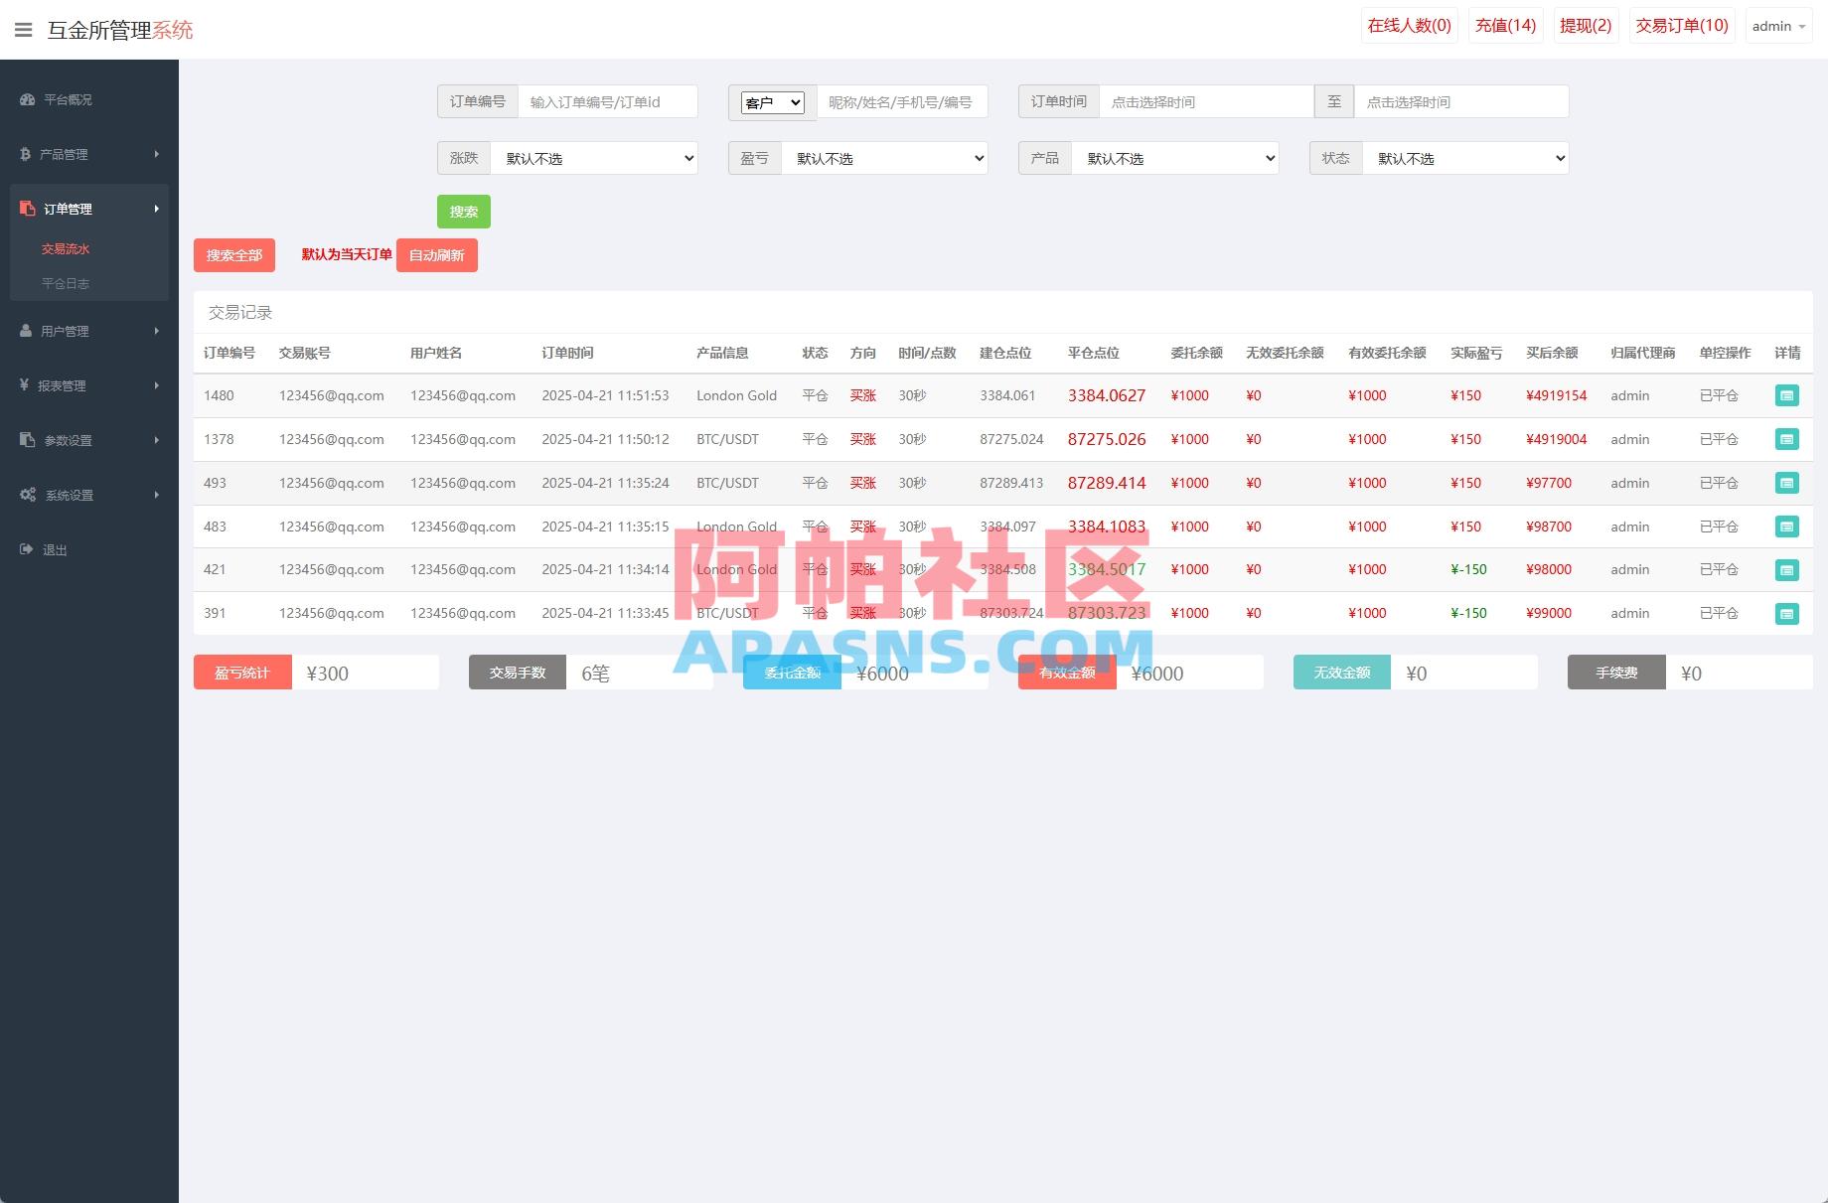Image resolution: width=1828 pixels, height=1203 pixels.
Task: Open the 系统设置 sidebar gear icon
Action: pyautogui.click(x=25, y=495)
